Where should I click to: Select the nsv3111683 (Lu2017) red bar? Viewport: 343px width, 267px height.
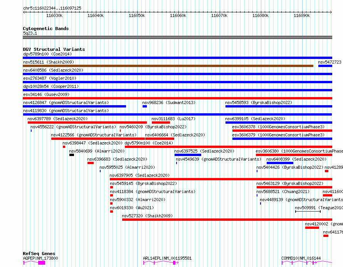pos(161,123)
